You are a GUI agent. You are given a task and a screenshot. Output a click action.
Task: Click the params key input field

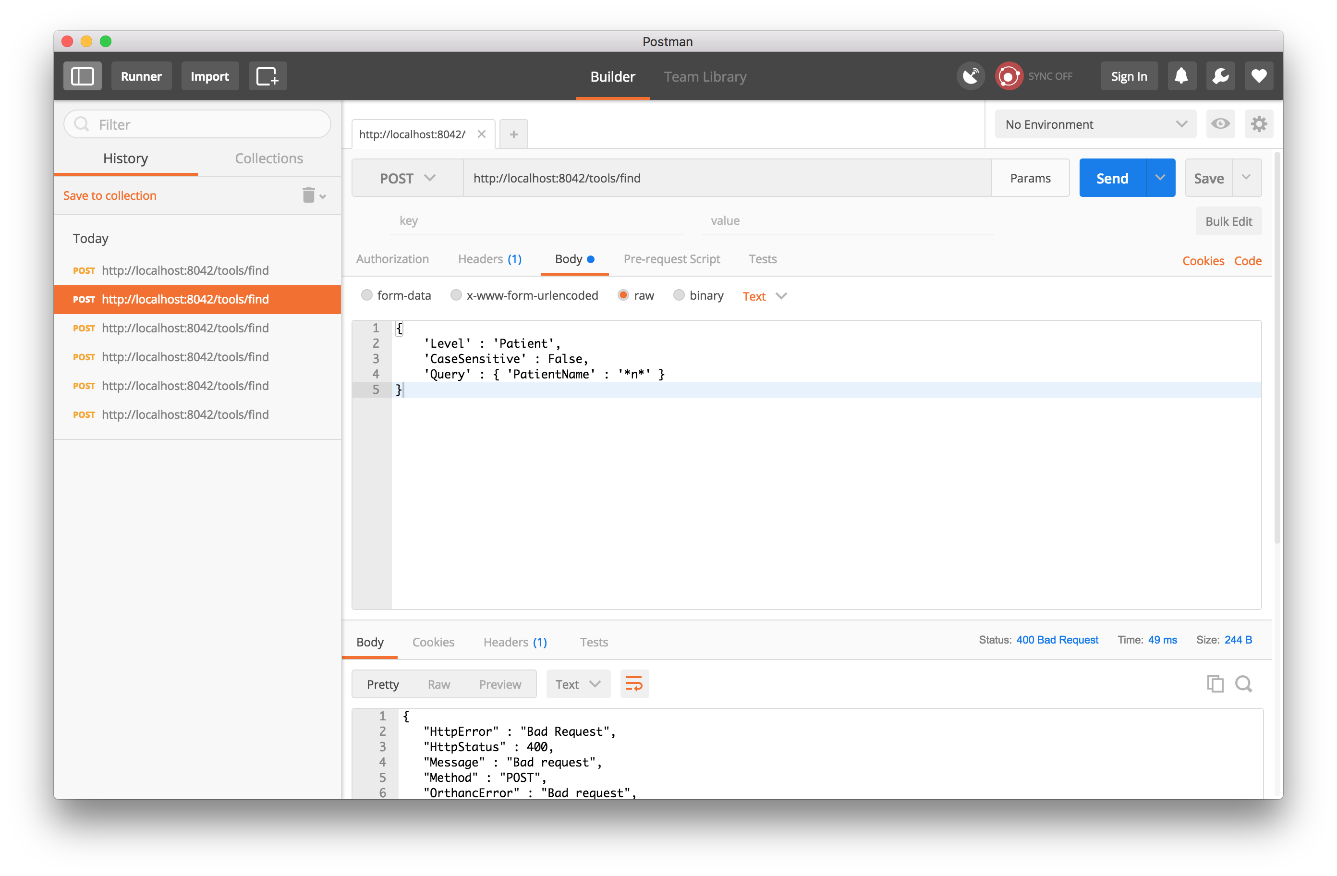(x=537, y=221)
